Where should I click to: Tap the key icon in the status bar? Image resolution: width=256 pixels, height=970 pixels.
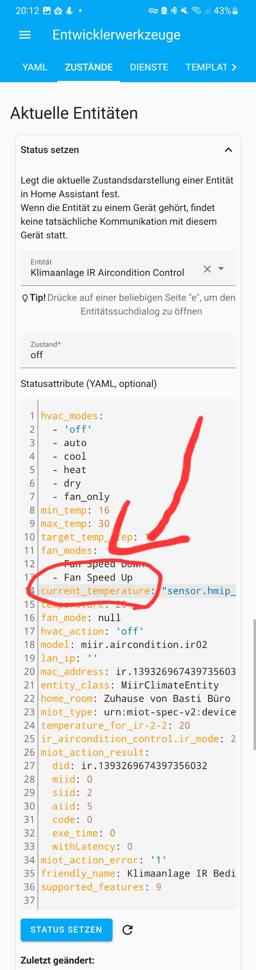pyautogui.click(x=154, y=10)
